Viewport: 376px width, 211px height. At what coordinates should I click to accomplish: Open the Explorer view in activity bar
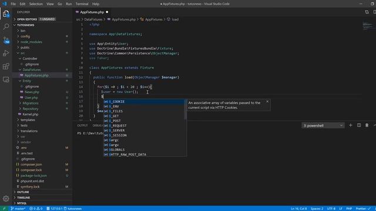click(x=6, y=13)
